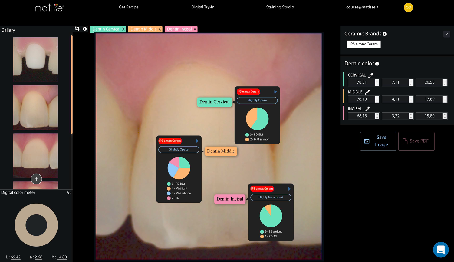Step the incisal 68,18 spinner
The width and height of the screenshot is (454, 262).
(377, 116)
